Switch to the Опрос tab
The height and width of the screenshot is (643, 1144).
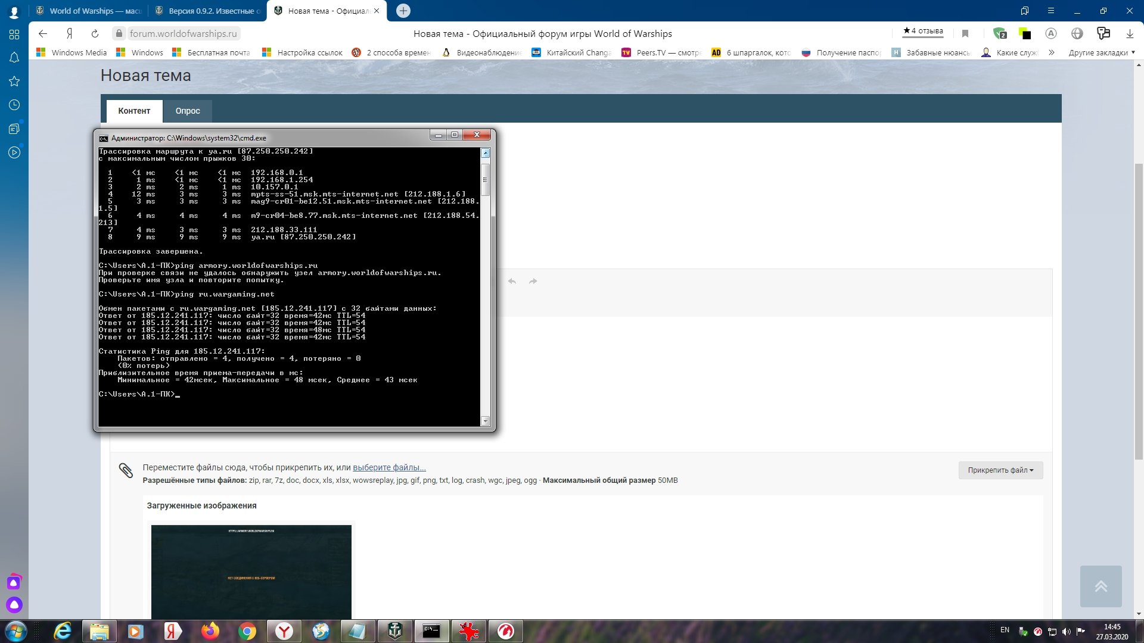coord(188,111)
